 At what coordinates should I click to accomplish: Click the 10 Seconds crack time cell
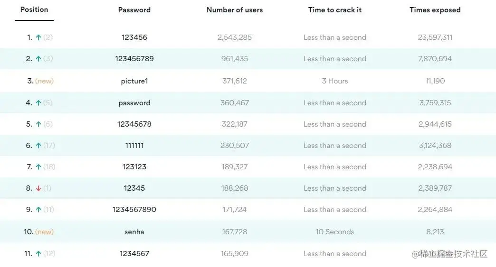[335, 232]
